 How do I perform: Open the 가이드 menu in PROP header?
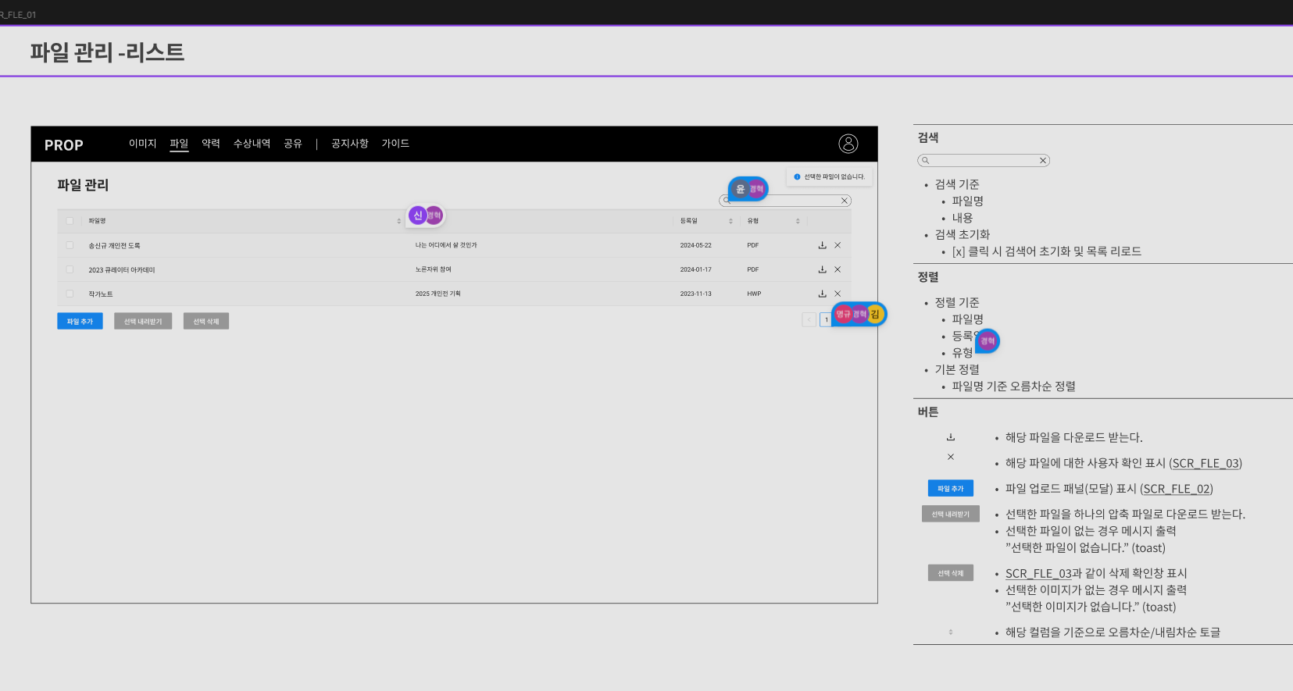tap(395, 144)
